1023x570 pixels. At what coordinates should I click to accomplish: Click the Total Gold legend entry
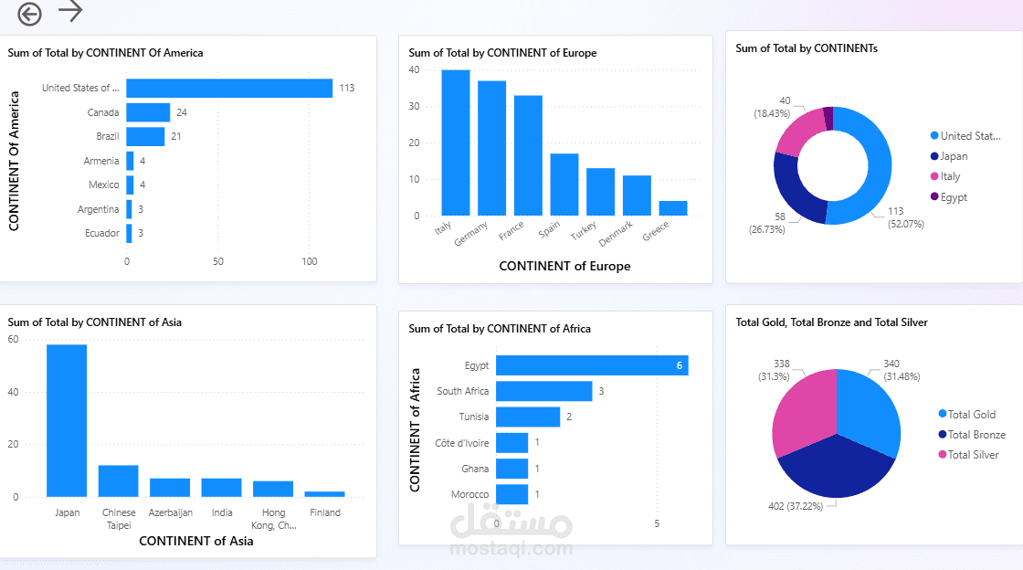tap(967, 414)
